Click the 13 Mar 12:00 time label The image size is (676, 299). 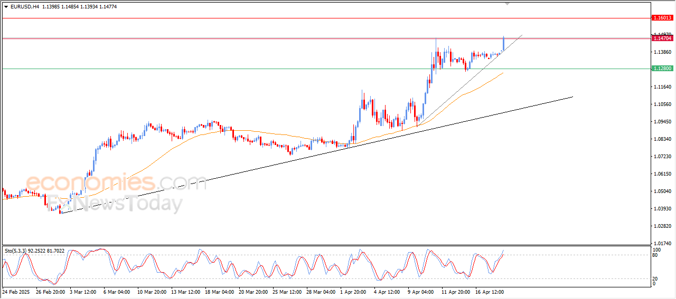186,291
